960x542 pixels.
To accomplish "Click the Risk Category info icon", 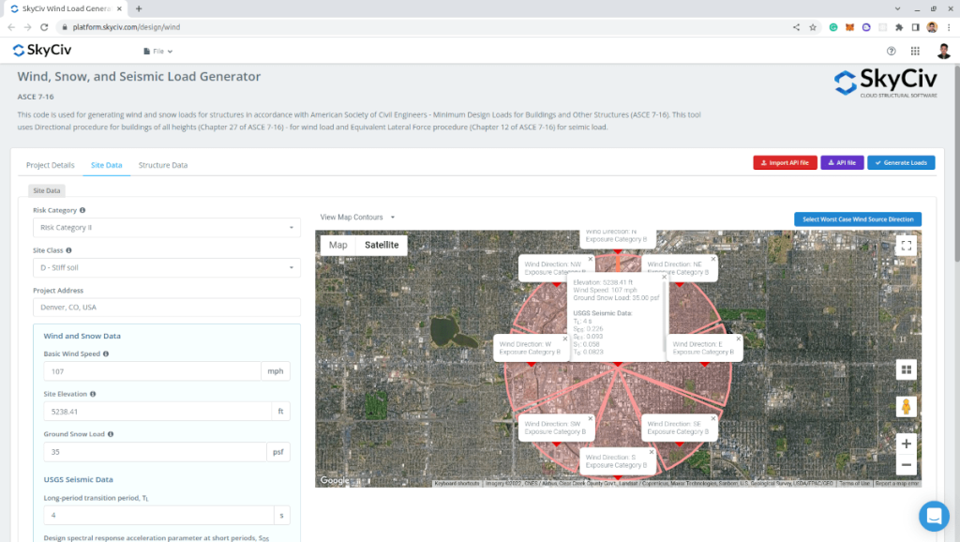I will [82, 211].
